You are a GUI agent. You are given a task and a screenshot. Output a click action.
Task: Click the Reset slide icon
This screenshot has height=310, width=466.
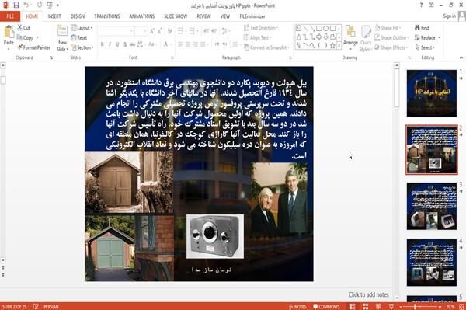(x=74, y=38)
